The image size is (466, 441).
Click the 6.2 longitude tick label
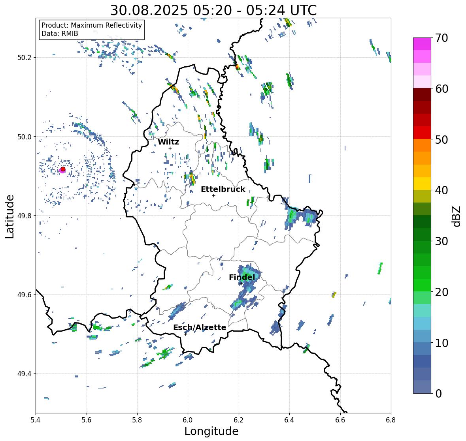click(x=239, y=419)
